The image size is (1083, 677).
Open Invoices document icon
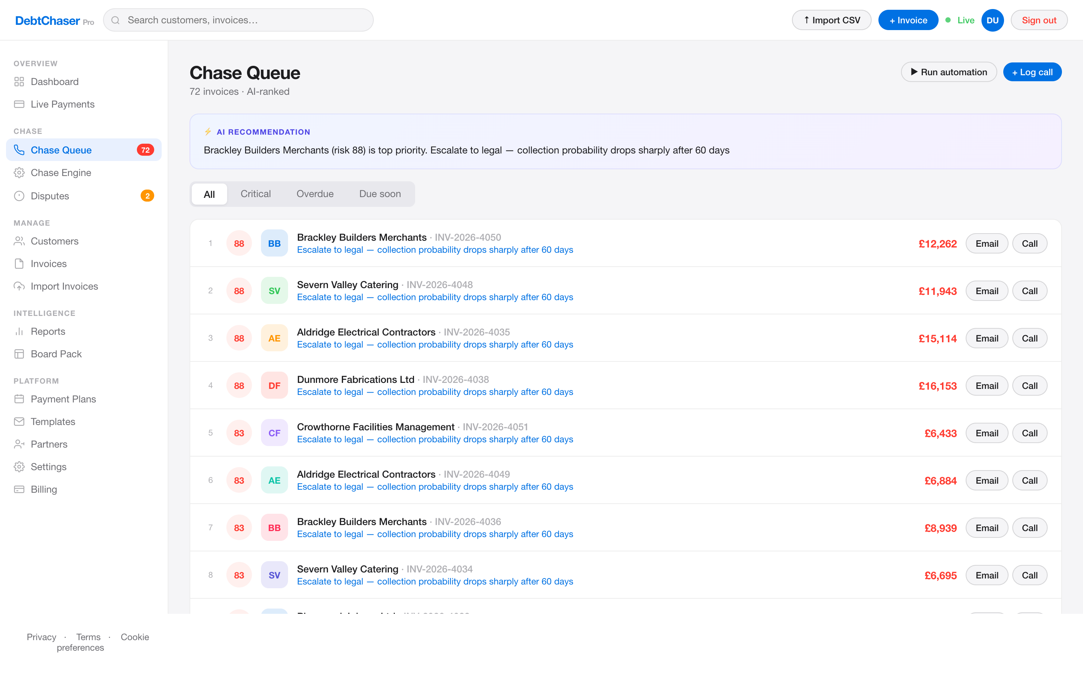(x=19, y=264)
